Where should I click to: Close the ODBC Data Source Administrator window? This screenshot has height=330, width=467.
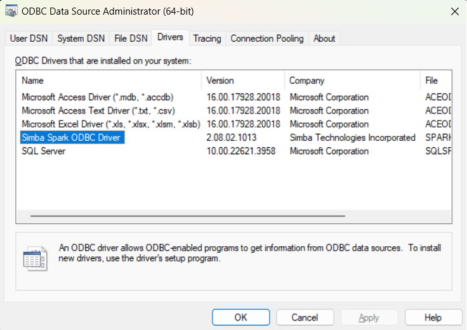coord(454,11)
